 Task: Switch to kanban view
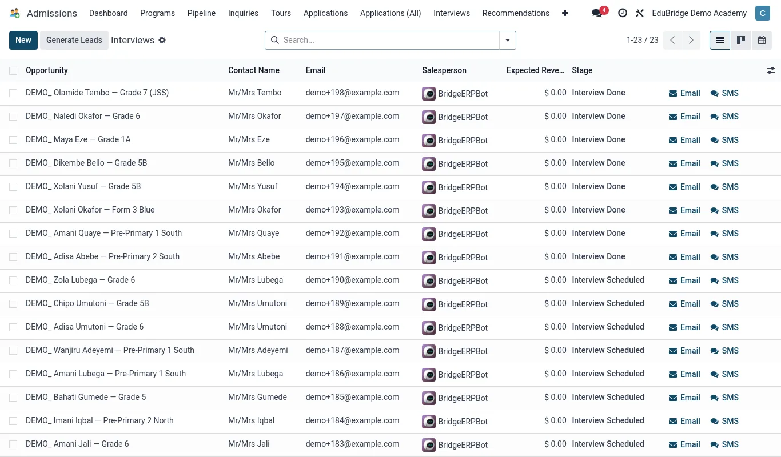point(740,40)
